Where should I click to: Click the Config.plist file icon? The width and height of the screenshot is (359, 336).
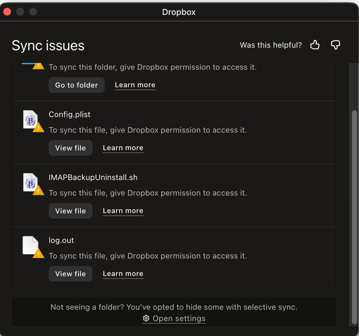pos(30,119)
